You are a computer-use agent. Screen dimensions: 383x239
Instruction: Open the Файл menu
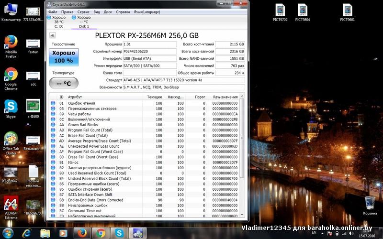(52, 11)
